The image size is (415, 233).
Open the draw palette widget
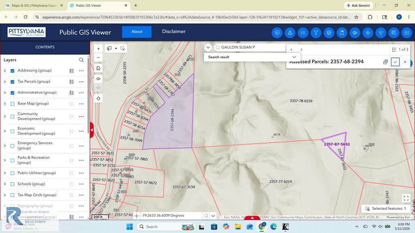(355, 33)
